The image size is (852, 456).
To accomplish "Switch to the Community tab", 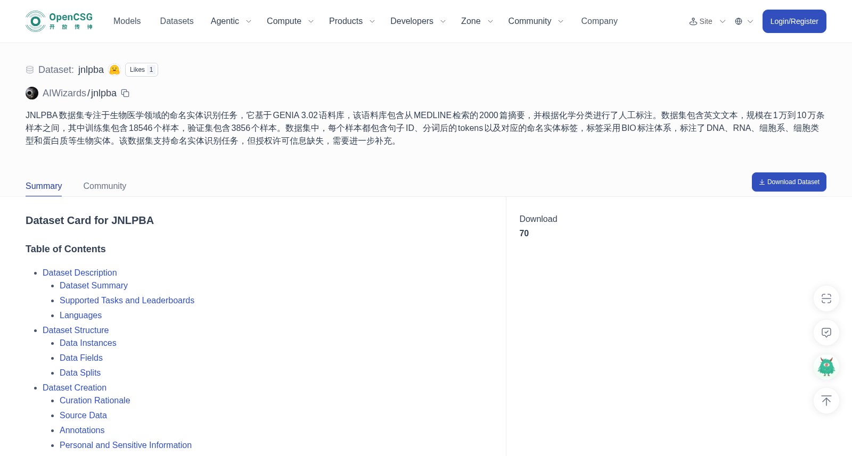I will tap(105, 186).
